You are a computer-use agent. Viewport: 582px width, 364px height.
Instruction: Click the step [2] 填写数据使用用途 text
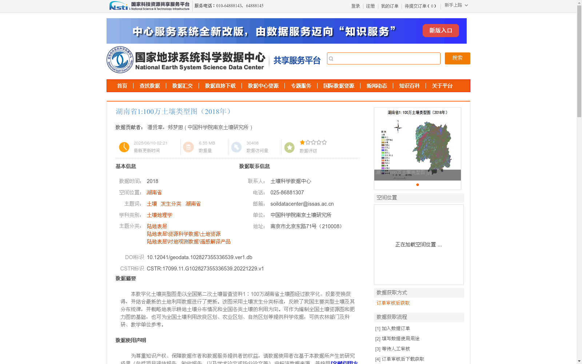(x=397, y=339)
